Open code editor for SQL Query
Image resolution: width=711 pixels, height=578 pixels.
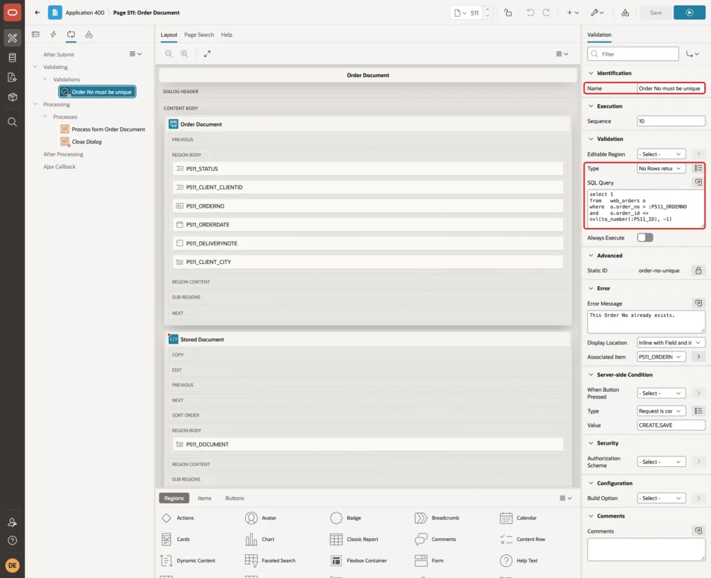tap(699, 183)
